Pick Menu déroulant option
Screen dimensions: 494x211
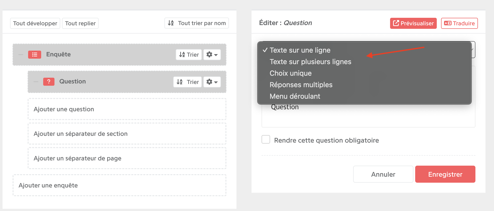click(x=364, y=96)
